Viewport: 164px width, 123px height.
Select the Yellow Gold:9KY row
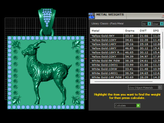pos(125,36)
